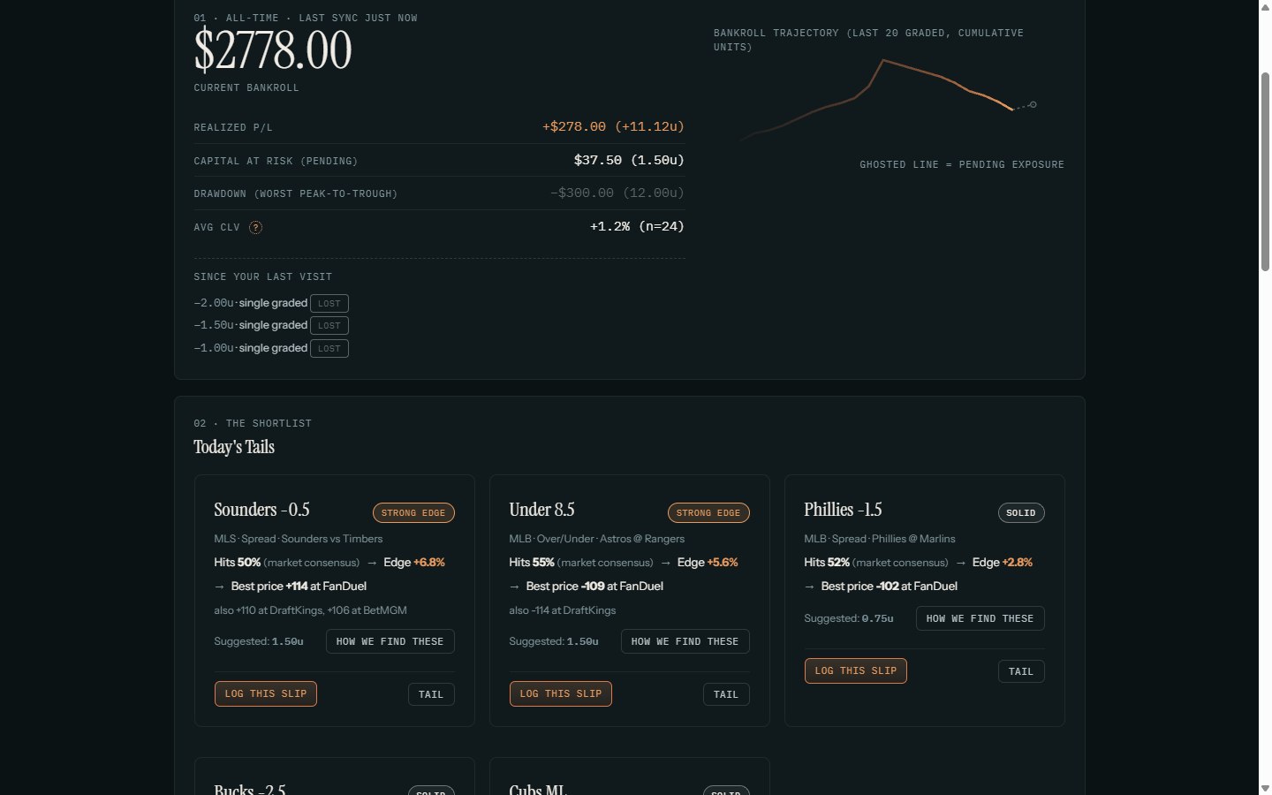Click the Edge +6.8% value
1272x795 pixels.
414,562
